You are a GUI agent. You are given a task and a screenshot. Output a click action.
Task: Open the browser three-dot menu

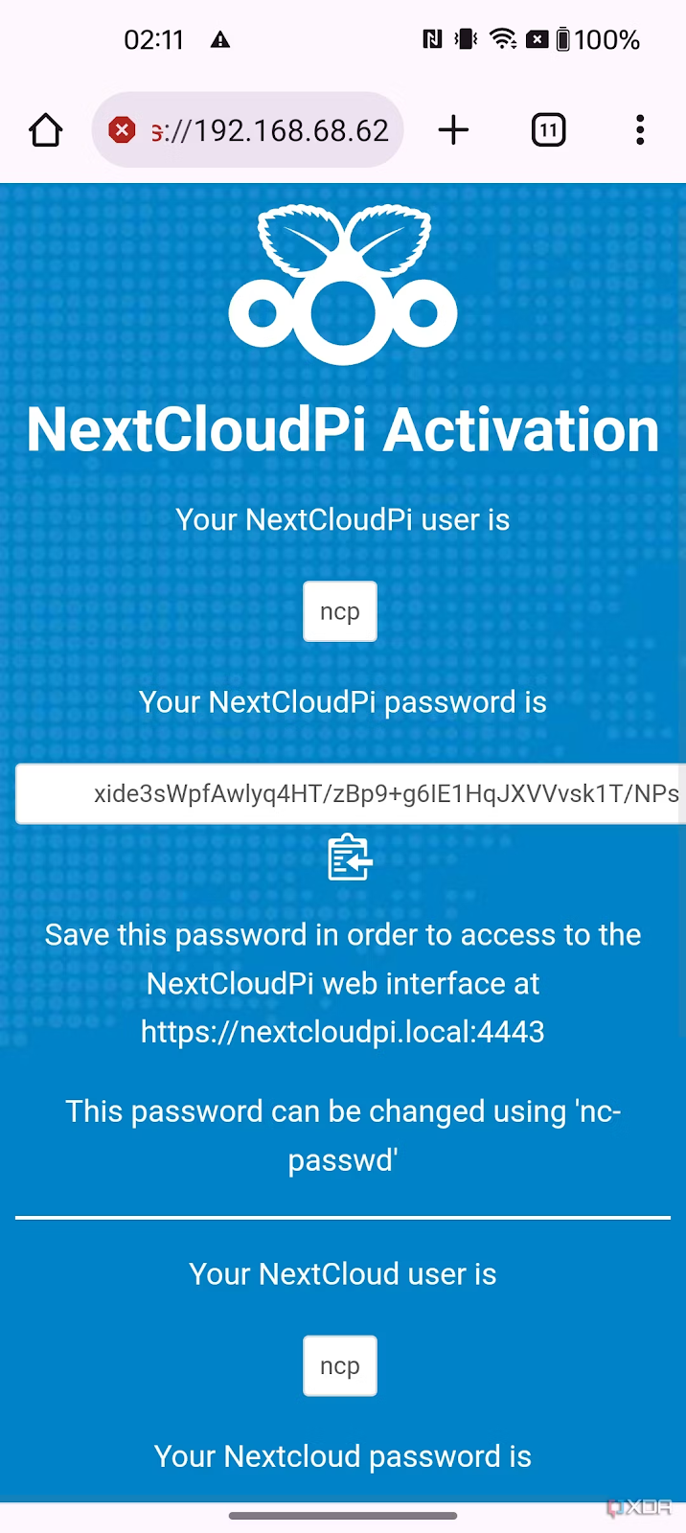[640, 130]
